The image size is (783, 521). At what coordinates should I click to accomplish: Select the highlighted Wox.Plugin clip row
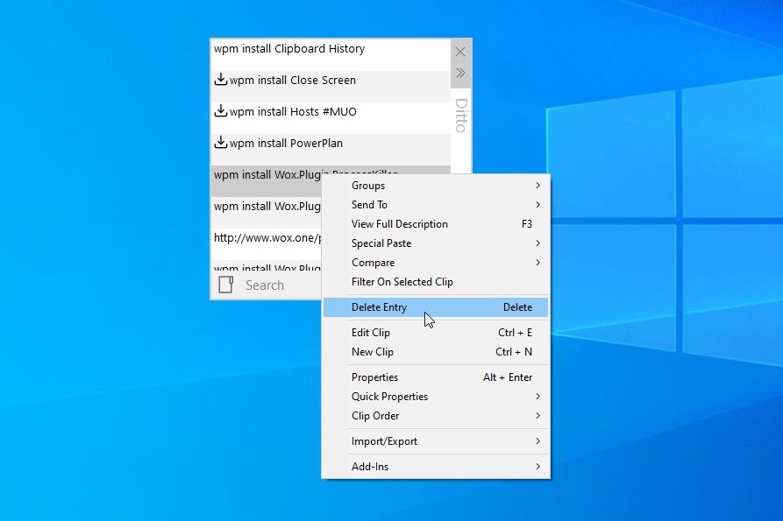267,180
